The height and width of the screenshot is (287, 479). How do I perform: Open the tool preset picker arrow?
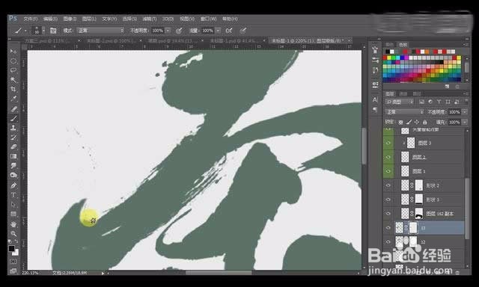coord(25,31)
